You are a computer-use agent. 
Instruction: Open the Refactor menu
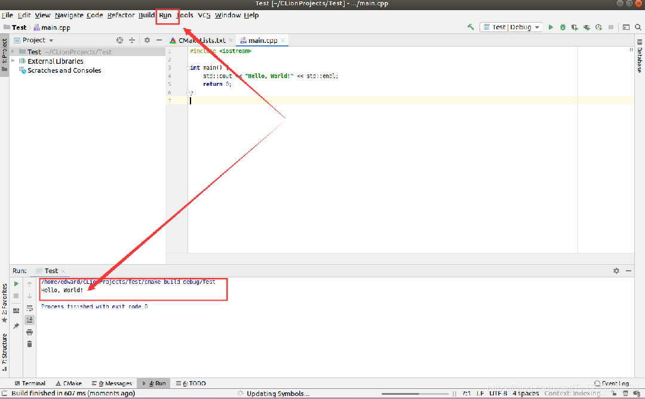pyautogui.click(x=121, y=15)
